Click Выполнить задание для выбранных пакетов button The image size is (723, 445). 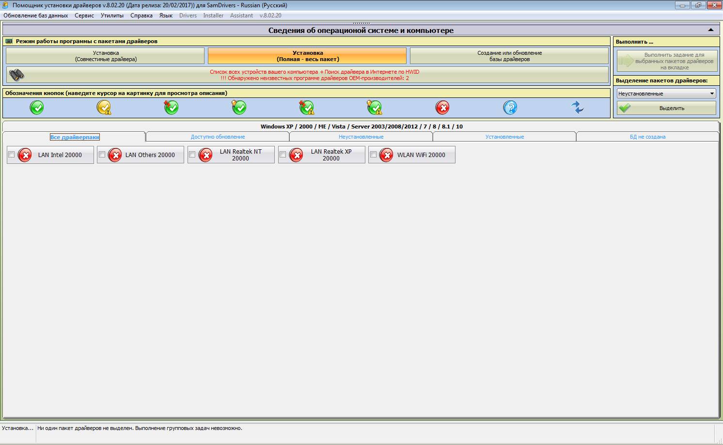(x=667, y=61)
